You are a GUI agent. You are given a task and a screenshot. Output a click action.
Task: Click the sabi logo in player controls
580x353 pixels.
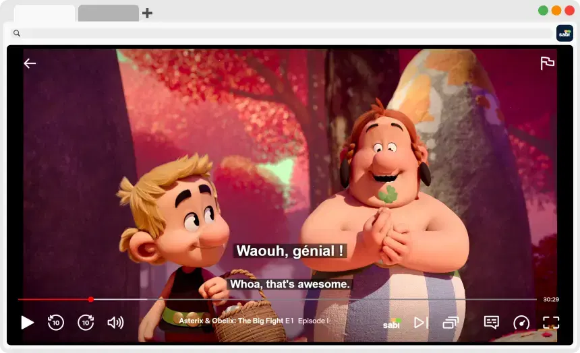click(392, 324)
